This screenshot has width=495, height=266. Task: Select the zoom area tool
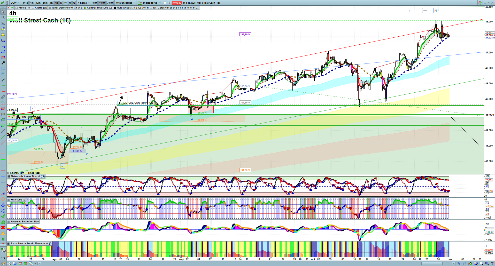coord(3,23)
